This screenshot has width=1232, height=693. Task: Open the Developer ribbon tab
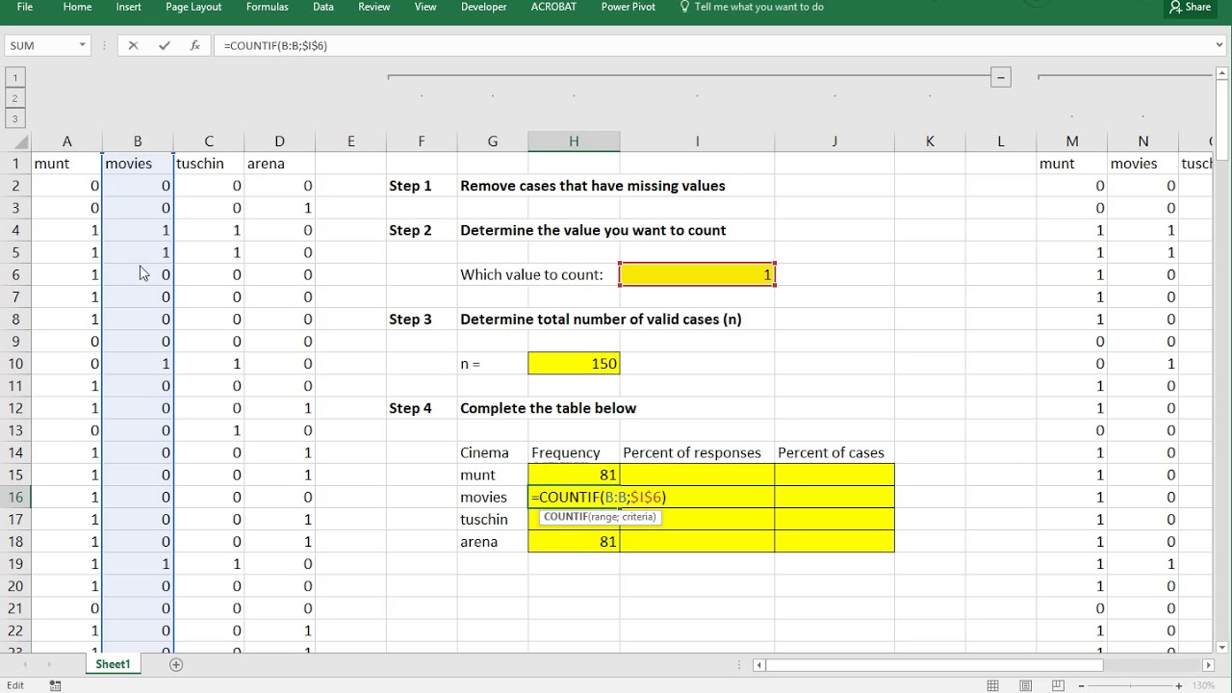pyautogui.click(x=483, y=7)
